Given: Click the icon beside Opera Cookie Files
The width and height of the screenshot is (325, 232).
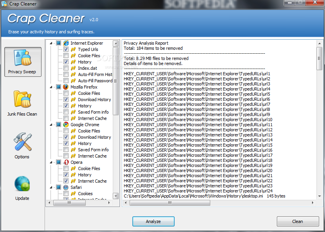Looking at the screenshot, I should [73, 169].
